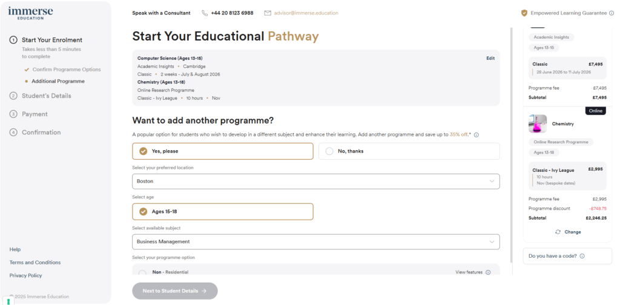620x305 pixels.
Task: Click the Empowered Learning Guarantee shield icon
Action: tap(524, 13)
